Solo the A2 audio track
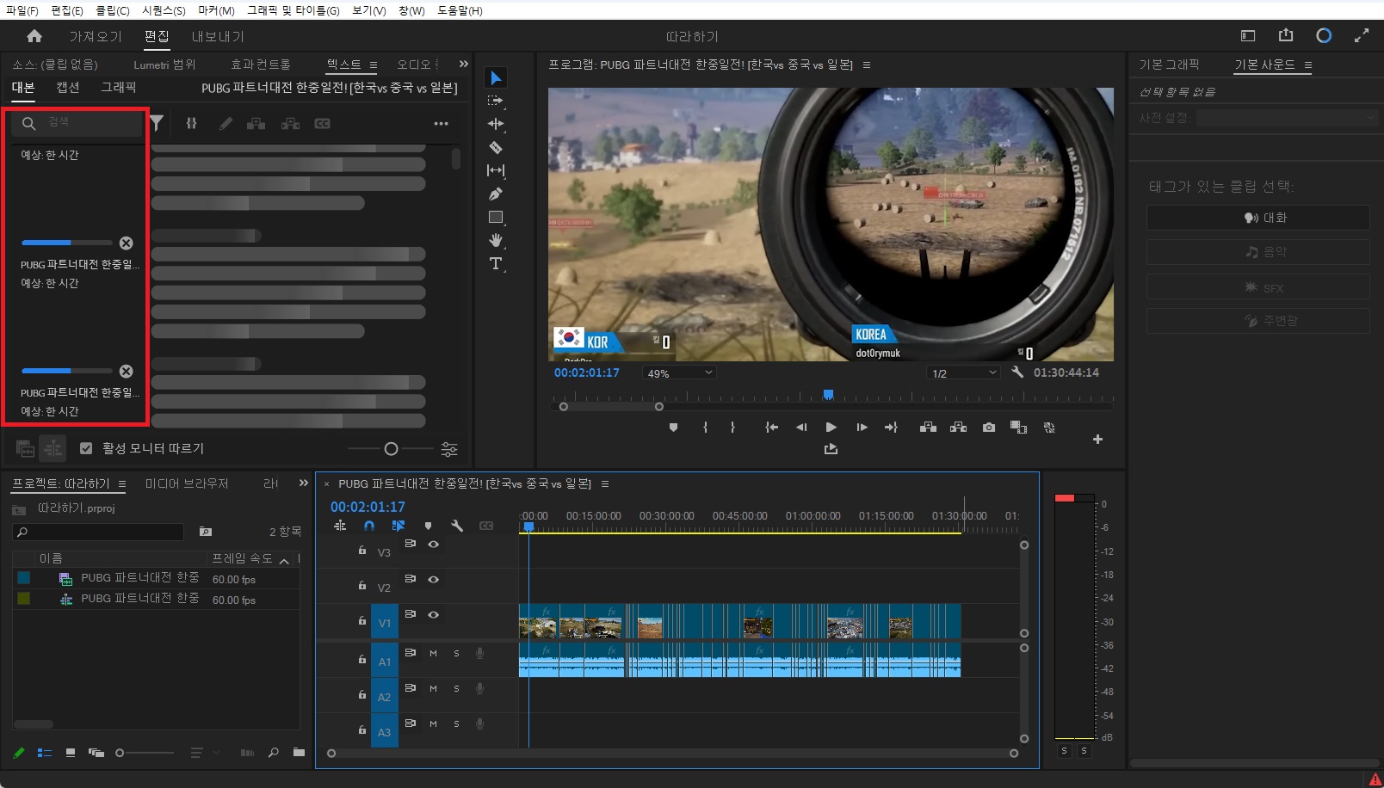The image size is (1384, 788). coord(456,688)
